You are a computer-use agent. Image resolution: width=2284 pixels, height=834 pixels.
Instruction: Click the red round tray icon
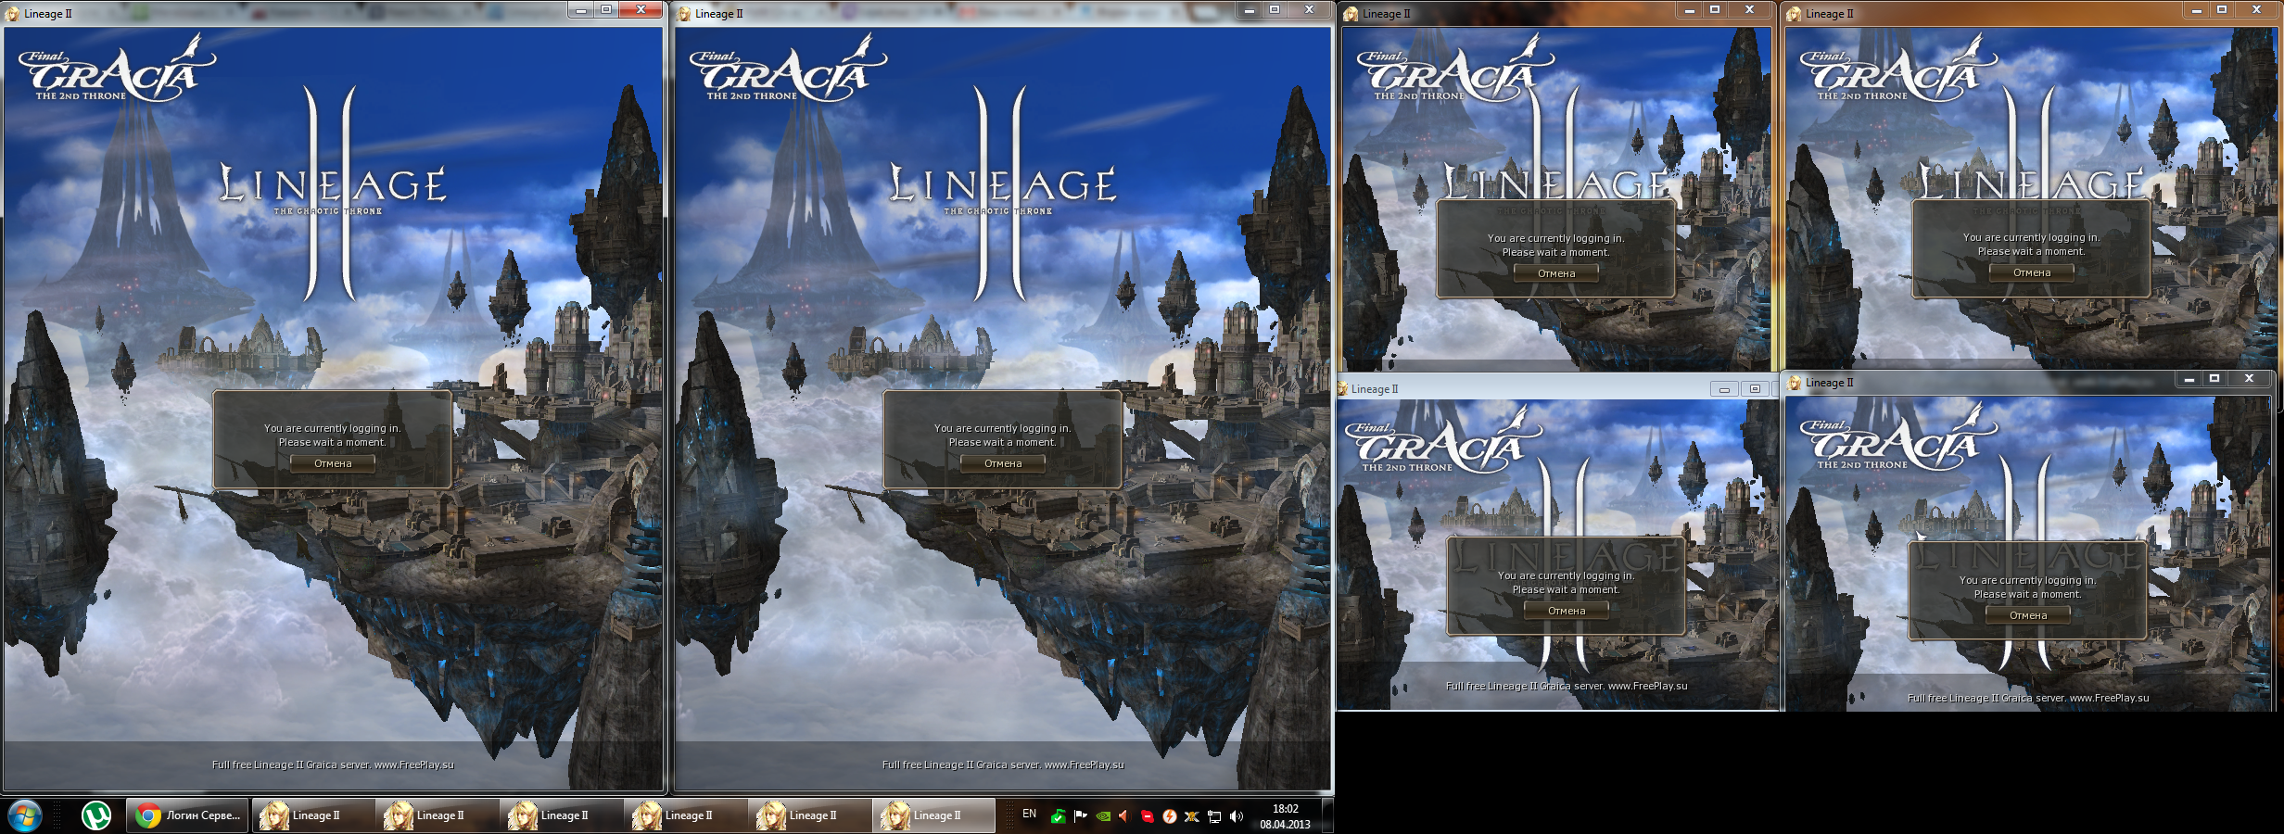tap(1147, 816)
